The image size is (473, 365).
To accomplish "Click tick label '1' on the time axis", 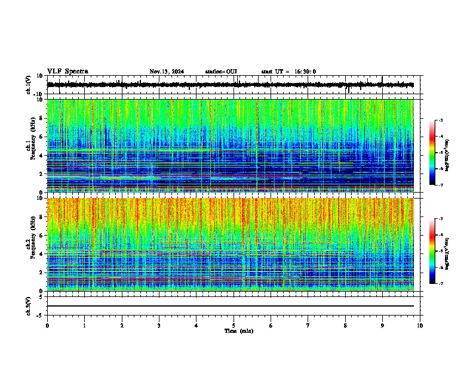I will point(84,326).
